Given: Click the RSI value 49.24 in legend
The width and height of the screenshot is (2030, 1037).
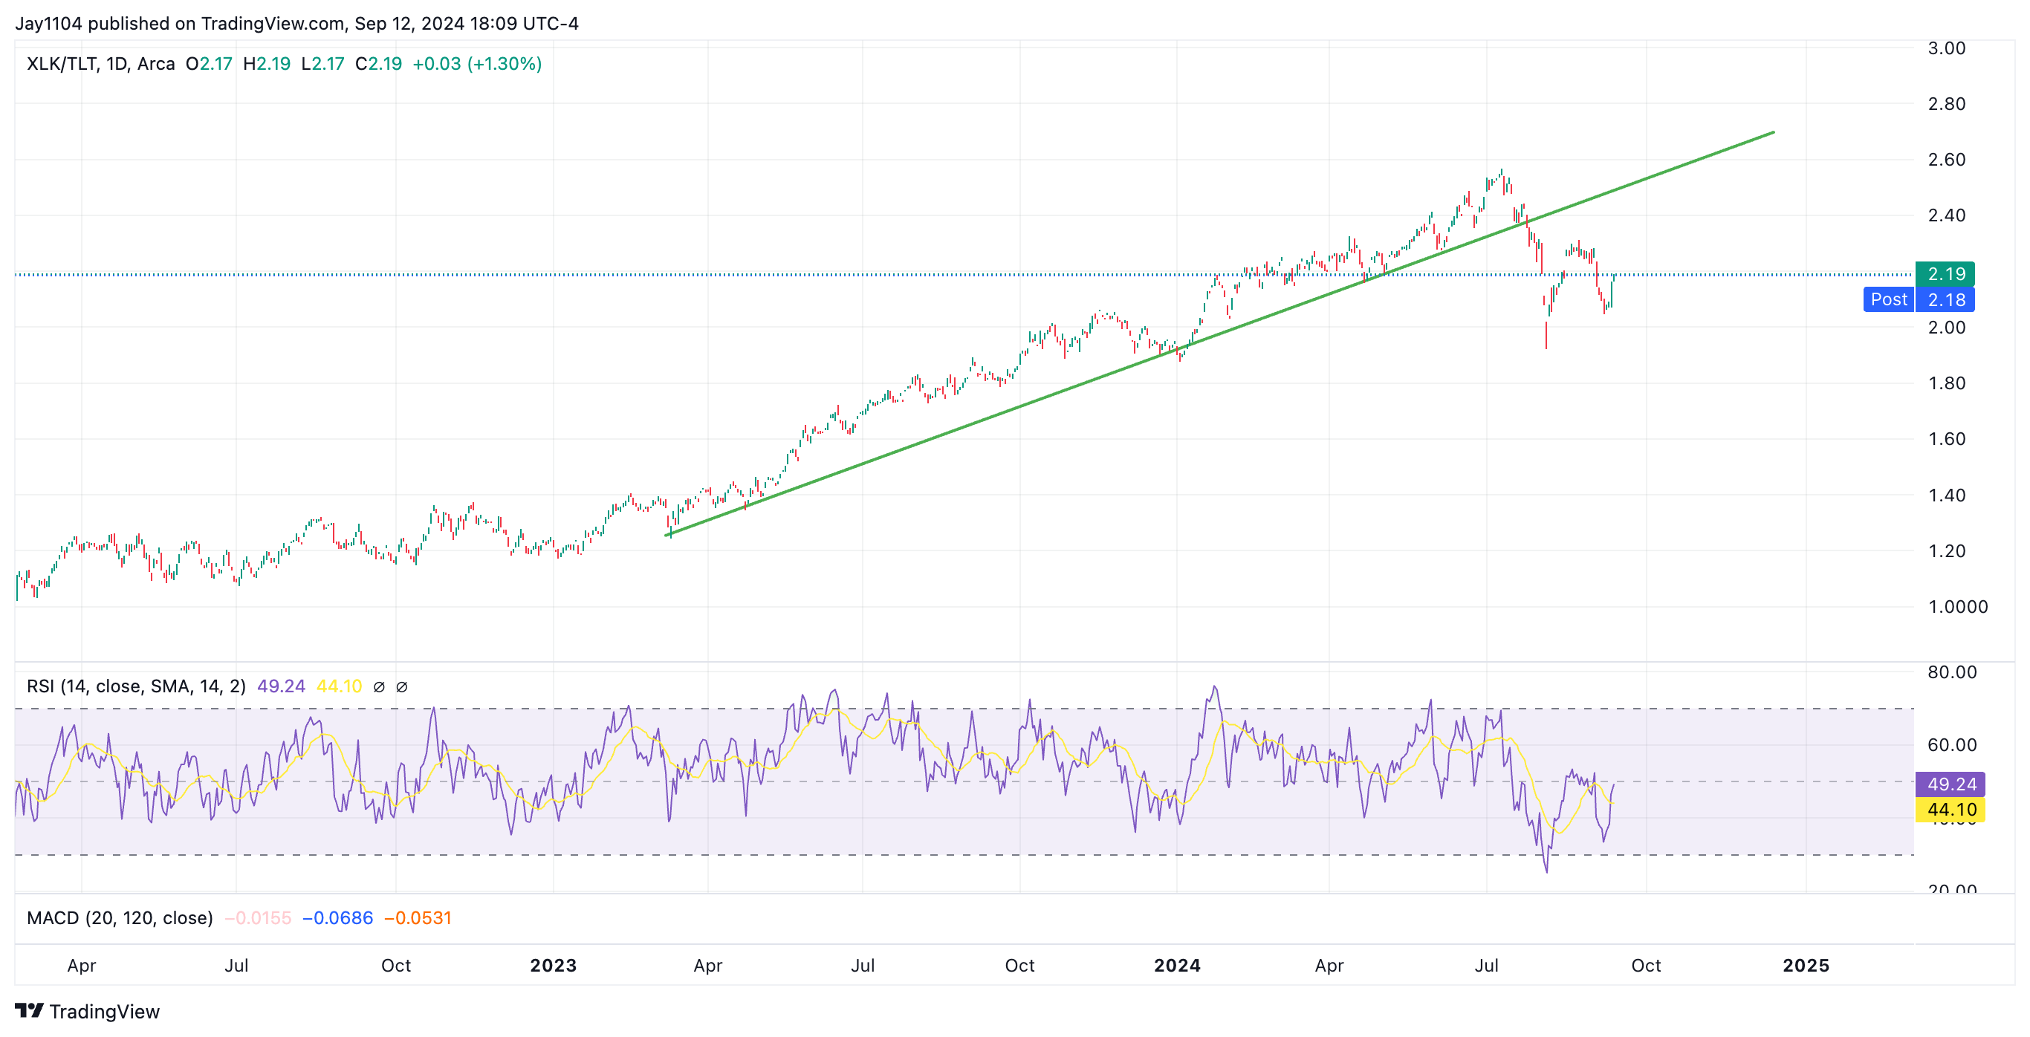Looking at the screenshot, I should click(x=282, y=686).
